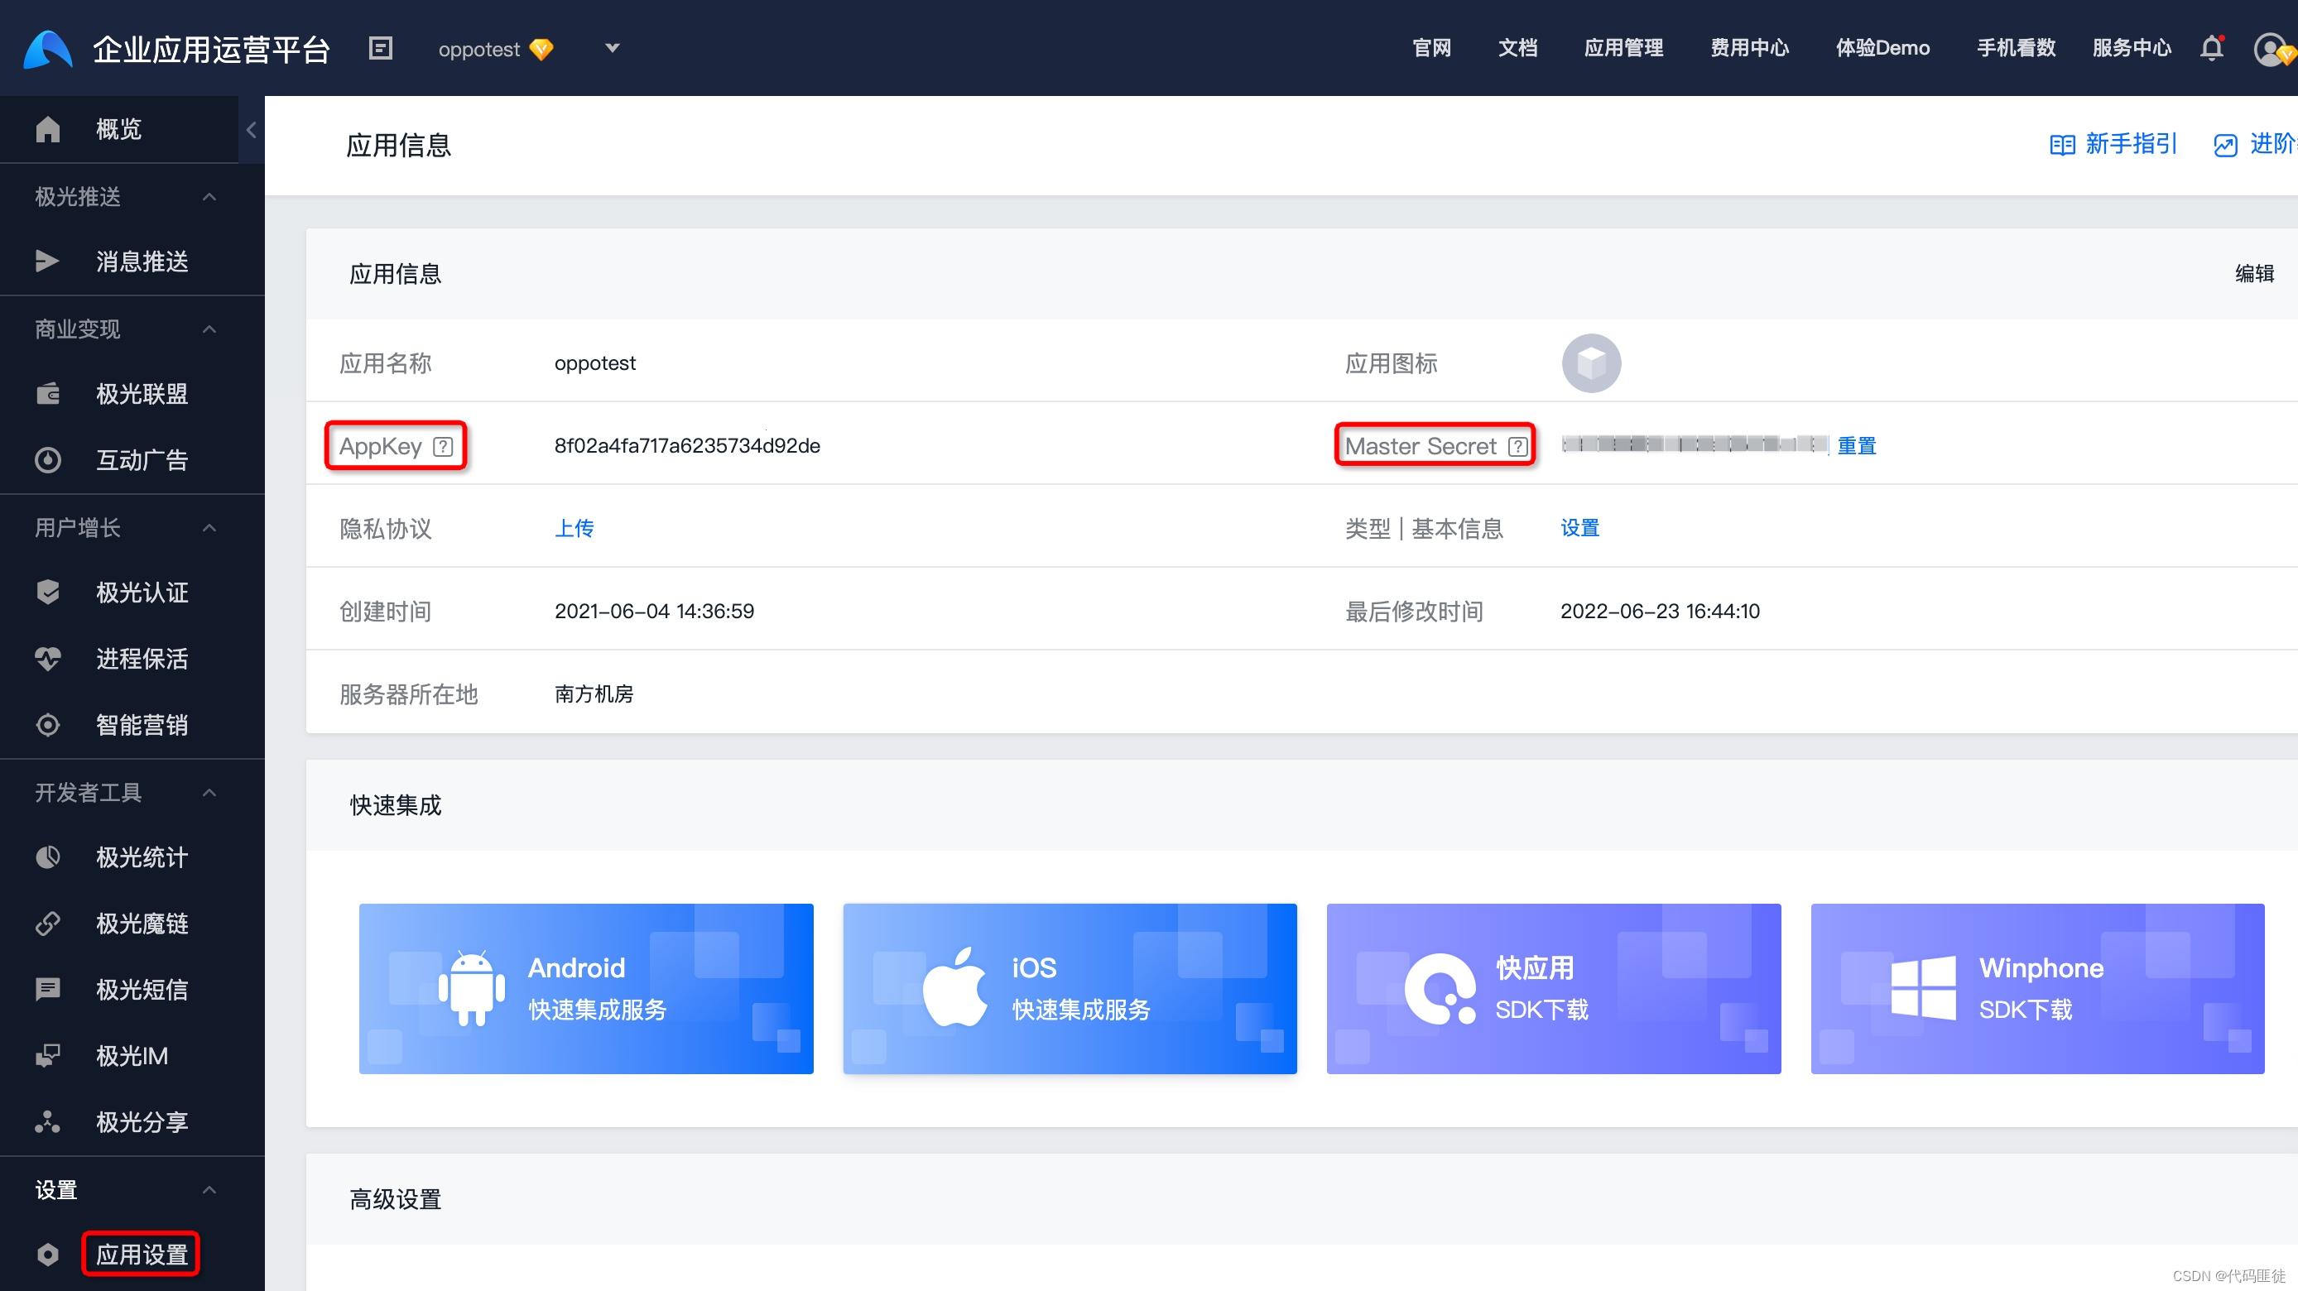
Task: Open 服务中心 in the top navigation
Action: [x=2132, y=48]
